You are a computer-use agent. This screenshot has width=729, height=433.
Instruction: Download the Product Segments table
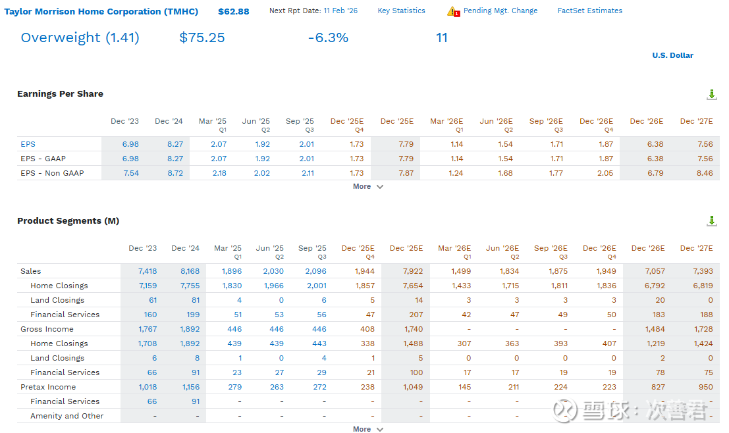pos(711,221)
